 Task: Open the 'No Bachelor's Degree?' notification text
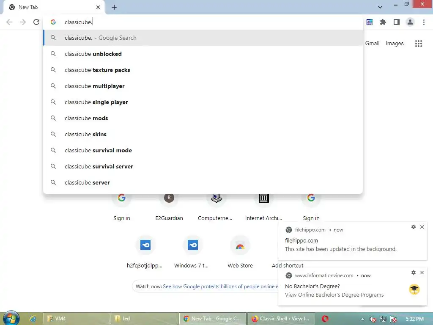click(x=312, y=286)
